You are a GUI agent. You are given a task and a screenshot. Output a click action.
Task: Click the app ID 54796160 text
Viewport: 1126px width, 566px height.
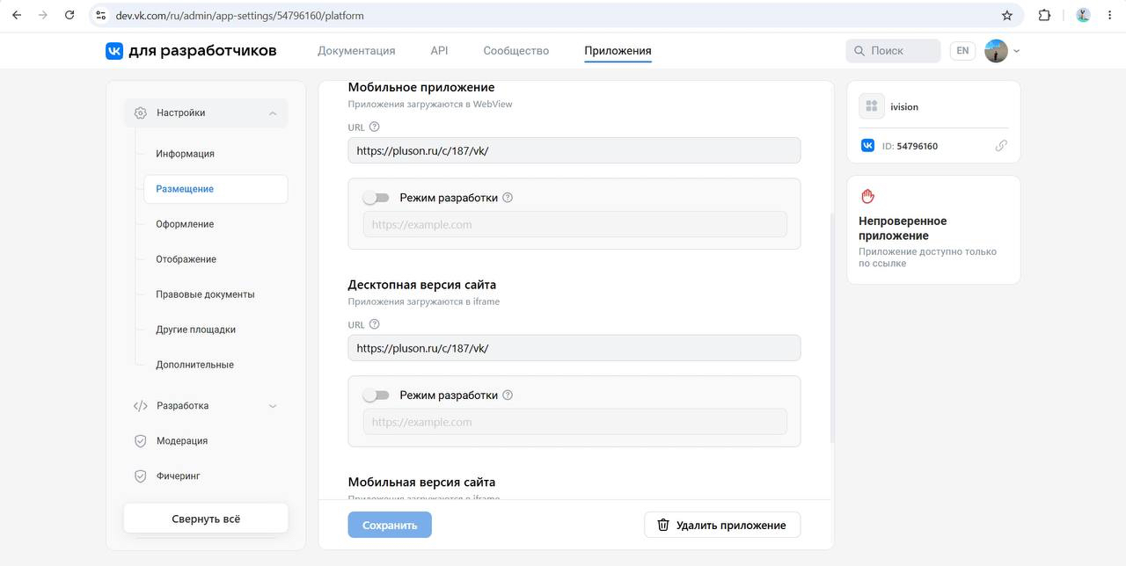tap(918, 146)
